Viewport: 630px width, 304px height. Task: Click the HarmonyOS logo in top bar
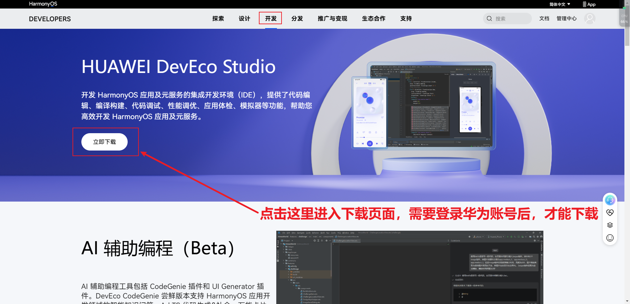[43, 4]
